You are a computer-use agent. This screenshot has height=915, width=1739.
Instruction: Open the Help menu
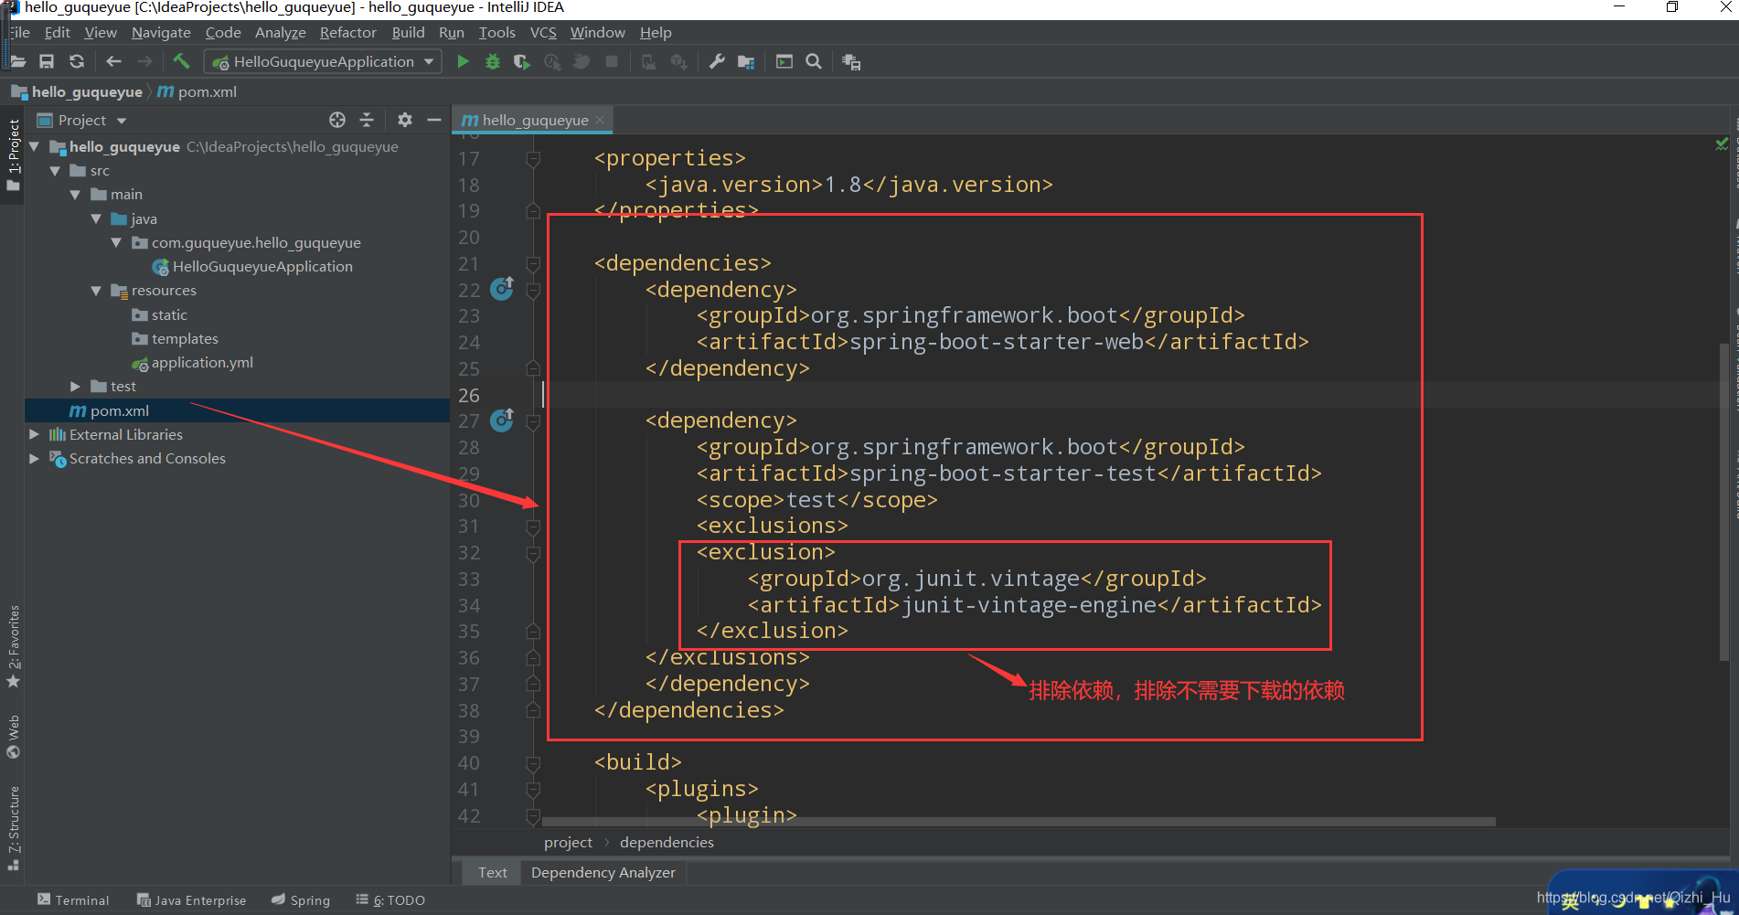(x=656, y=32)
